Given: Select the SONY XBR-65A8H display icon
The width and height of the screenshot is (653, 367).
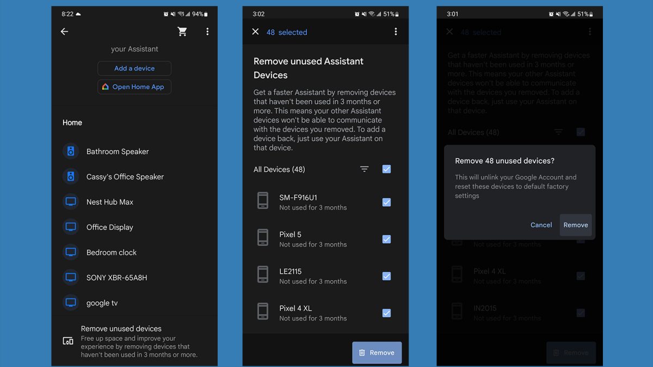Looking at the screenshot, I should point(71,277).
